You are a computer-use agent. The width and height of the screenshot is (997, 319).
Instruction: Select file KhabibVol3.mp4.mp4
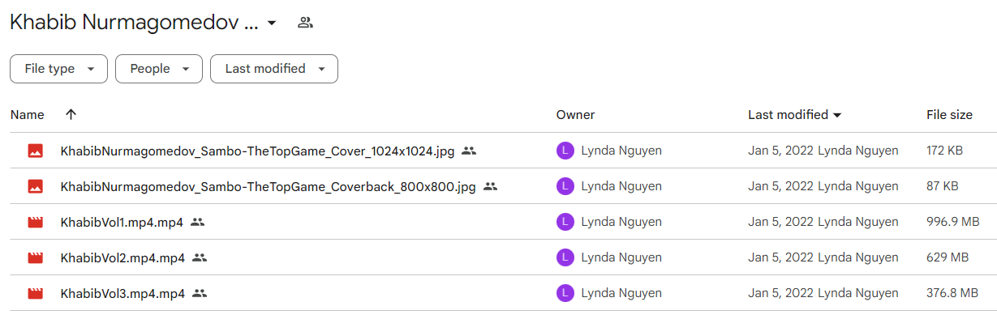(122, 293)
